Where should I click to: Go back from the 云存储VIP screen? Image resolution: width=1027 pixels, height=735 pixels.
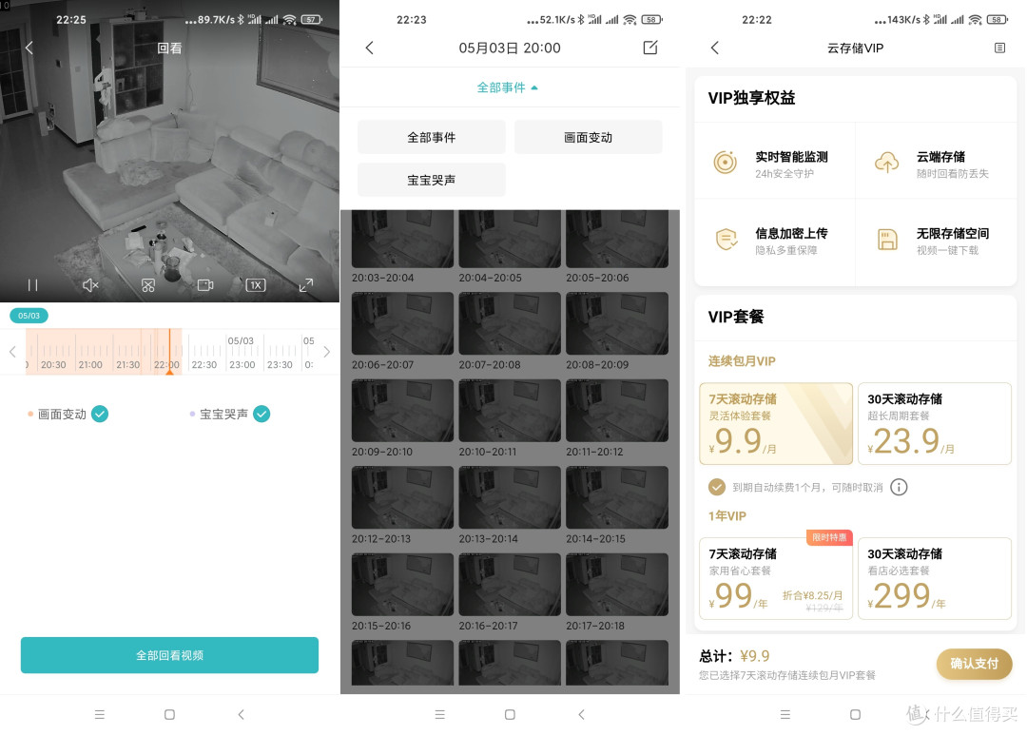[x=714, y=48]
